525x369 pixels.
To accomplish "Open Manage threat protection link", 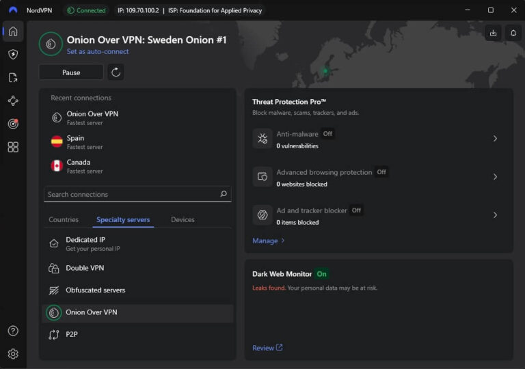I will pyautogui.click(x=269, y=241).
